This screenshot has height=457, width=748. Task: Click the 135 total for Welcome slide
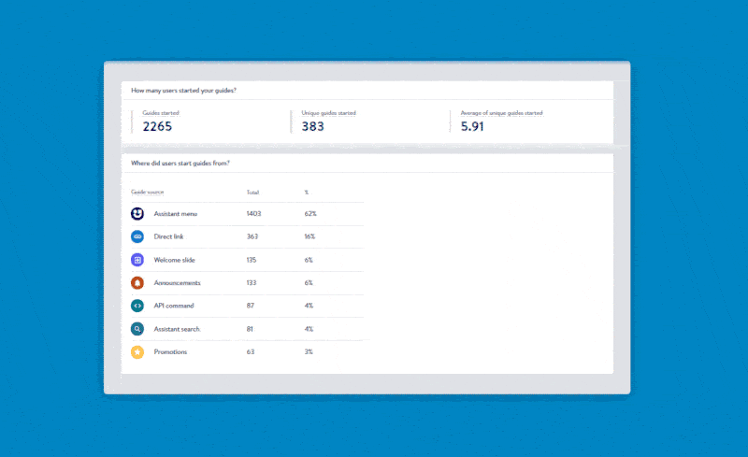252,260
